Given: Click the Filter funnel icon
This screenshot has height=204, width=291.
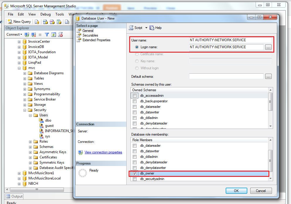Looking at the screenshot, I should (x=47, y=34).
